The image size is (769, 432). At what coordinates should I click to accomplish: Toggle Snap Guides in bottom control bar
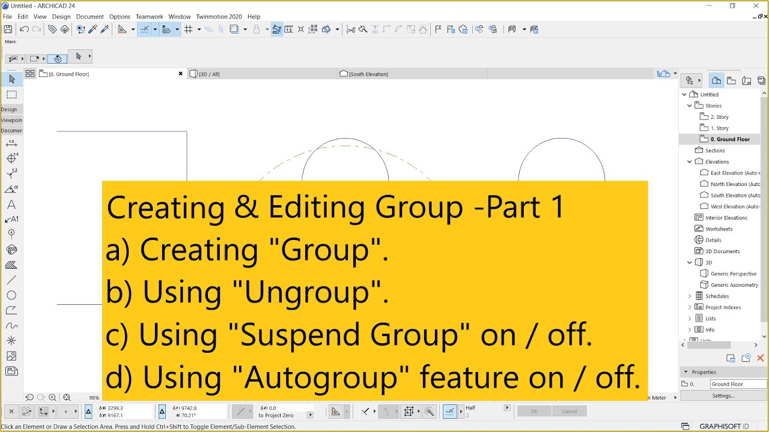point(449,412)
